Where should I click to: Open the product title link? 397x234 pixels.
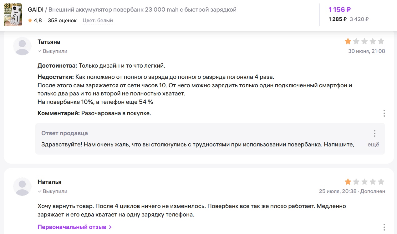click(x=142, y=10)
